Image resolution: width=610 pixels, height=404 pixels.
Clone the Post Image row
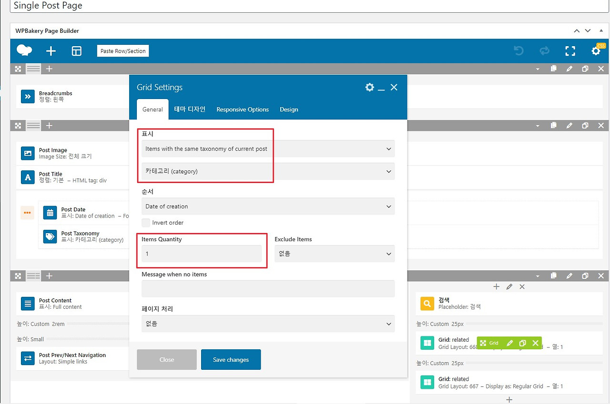tap(585, 126)
